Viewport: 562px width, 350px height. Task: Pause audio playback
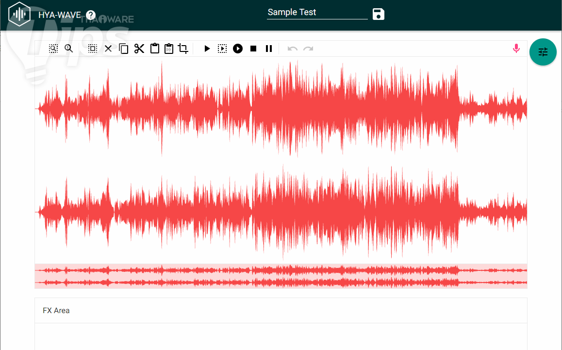[269, 49]
